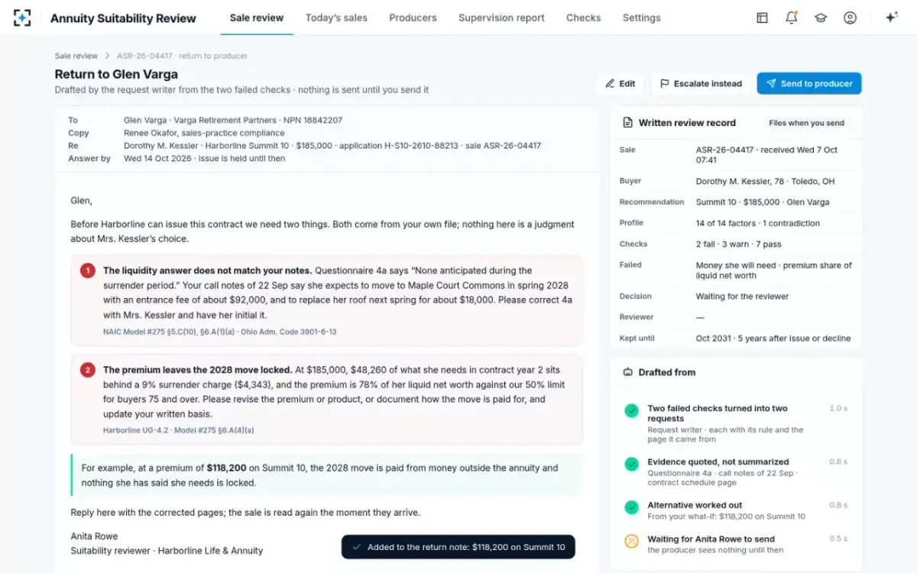Click the copy recipient Renee Okafor
Screen dimensions: 917x573
pos(204,133)
